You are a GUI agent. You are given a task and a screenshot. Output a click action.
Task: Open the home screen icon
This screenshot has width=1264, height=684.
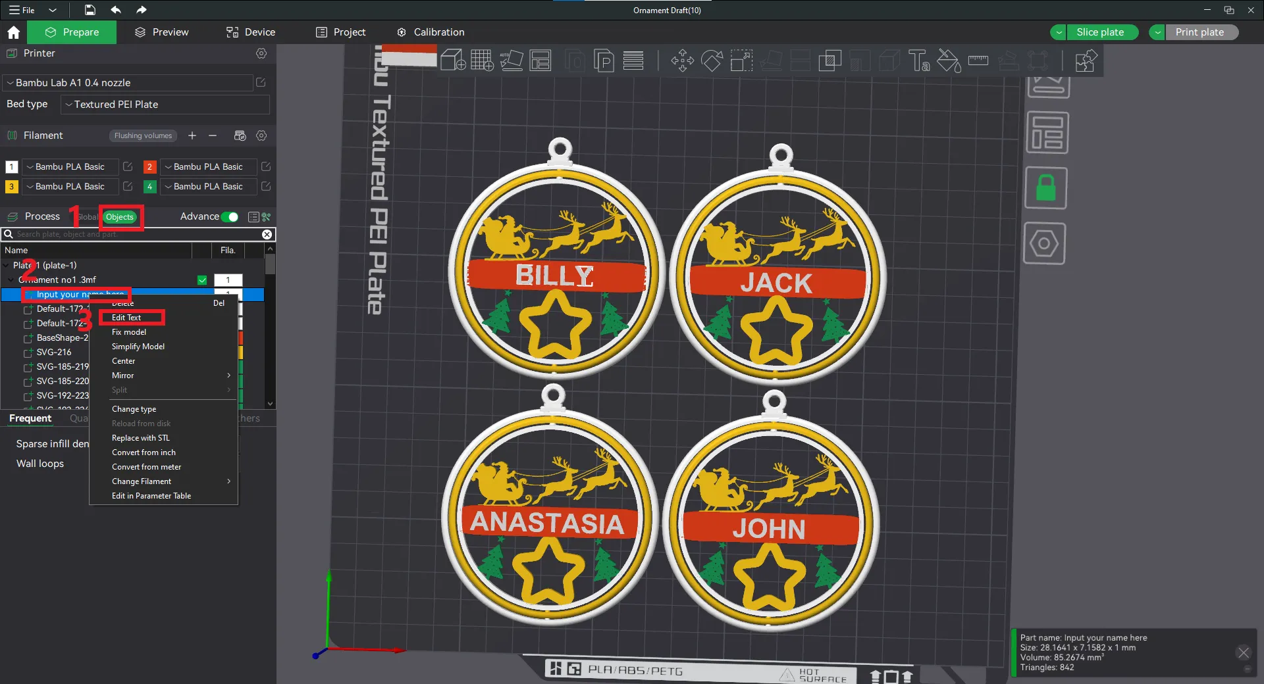coord(13,32)
